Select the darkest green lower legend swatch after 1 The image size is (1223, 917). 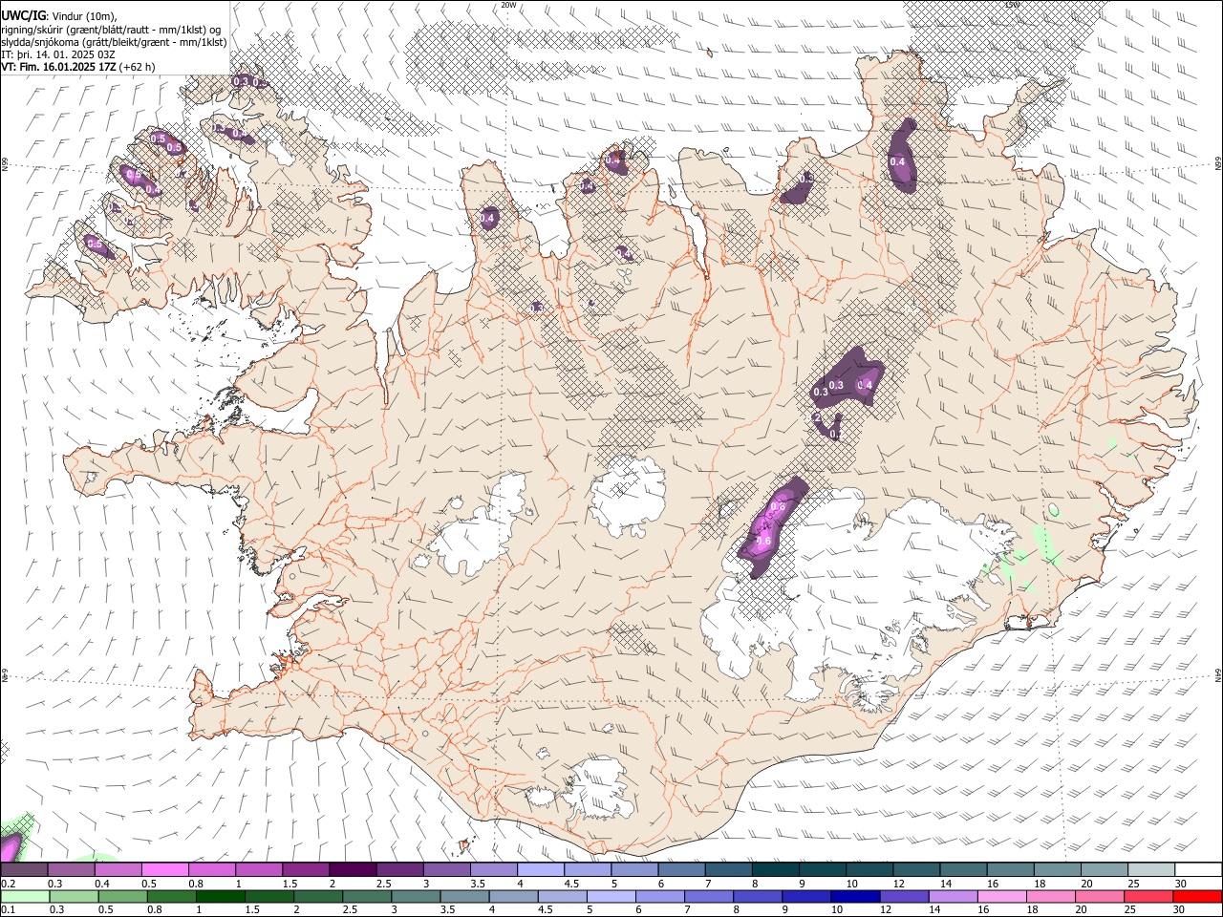tap(221, 896)
